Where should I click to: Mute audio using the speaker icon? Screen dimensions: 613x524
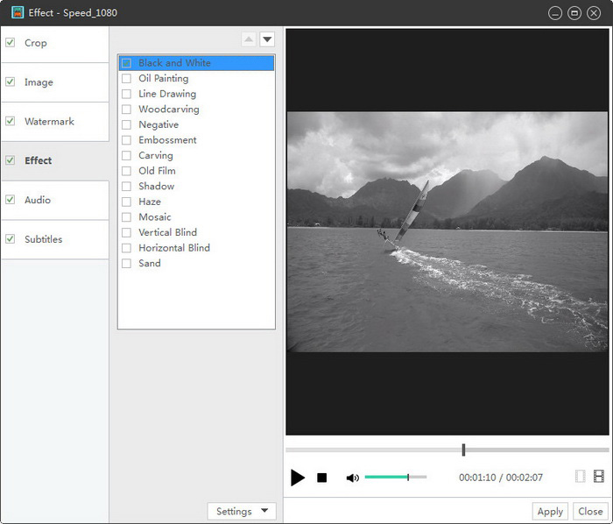pyautogui.click(x=352, y=478)
